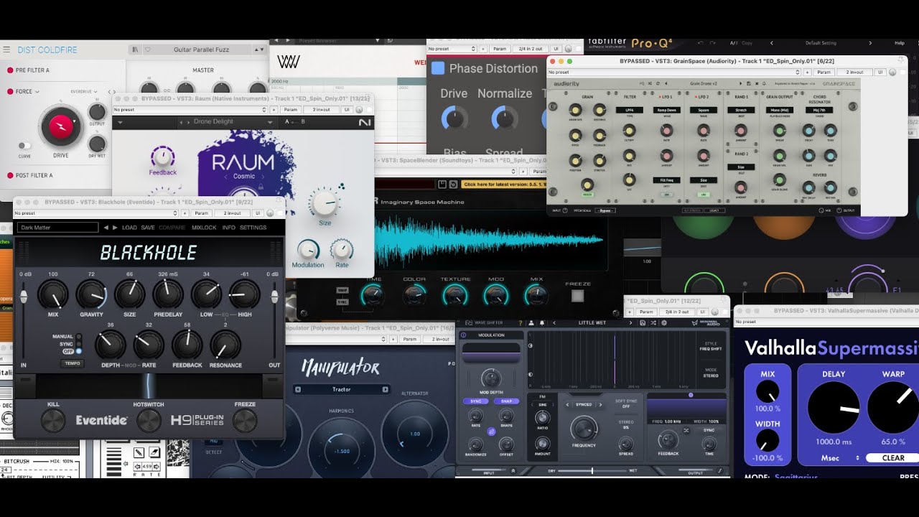Click Save in the Blackhole menu bar
Viewport: 919px width, 517px height.
[148, 228]
